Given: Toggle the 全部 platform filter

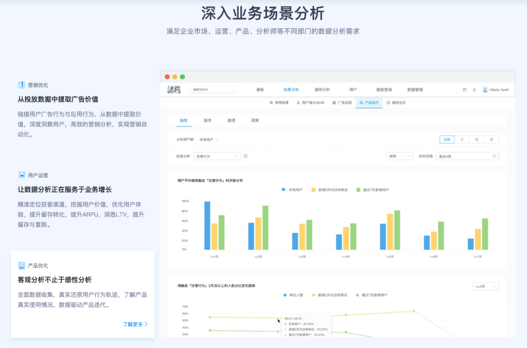Looking at the screenshot, I should 447,140.
